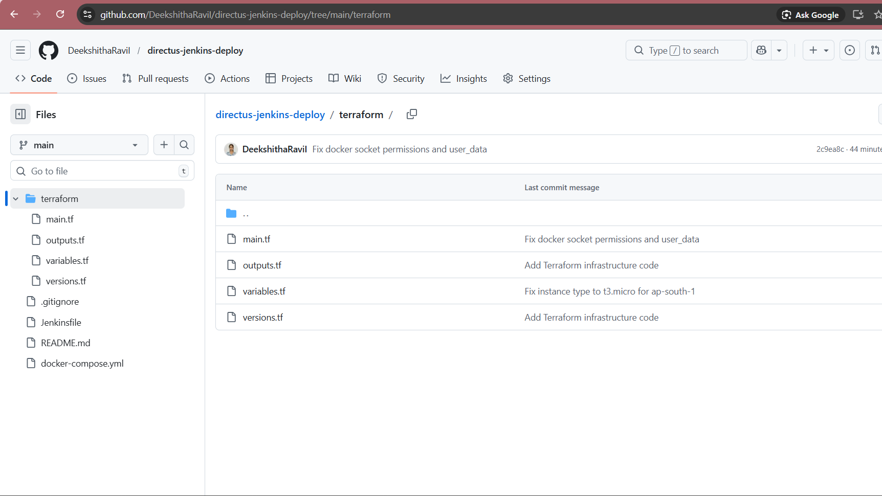Expand the Copilot dropdown arrow
882x496 pixels.
click(779, 50)
